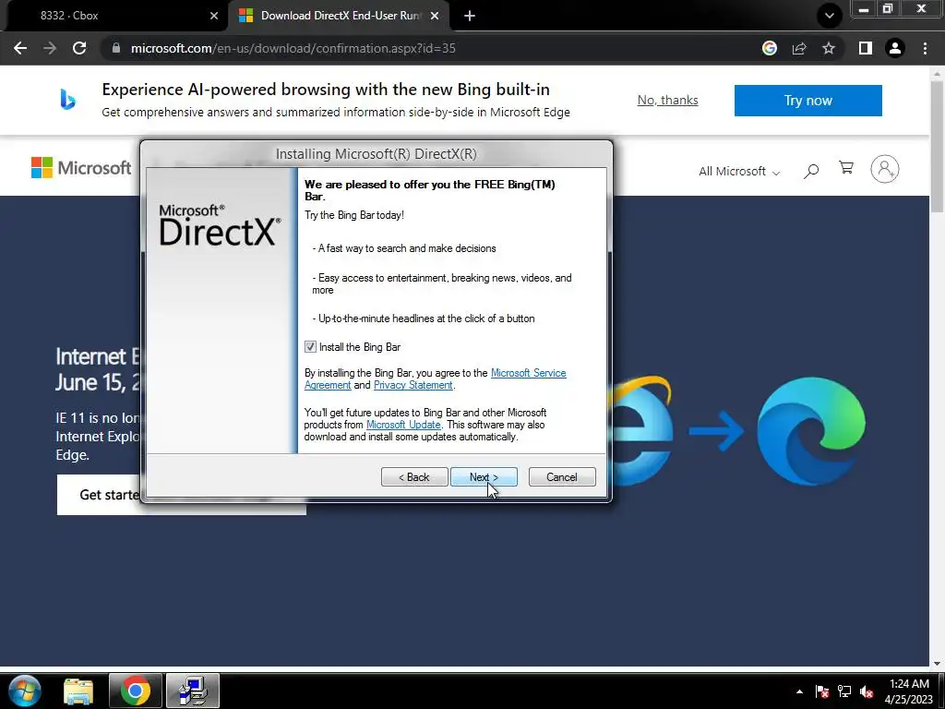This screenshot has width=945, height=709.
Task: Close the 8332 Cbox tab
Action: [214, 16]
